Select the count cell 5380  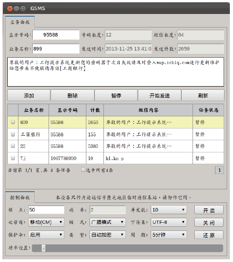(95, 146)
